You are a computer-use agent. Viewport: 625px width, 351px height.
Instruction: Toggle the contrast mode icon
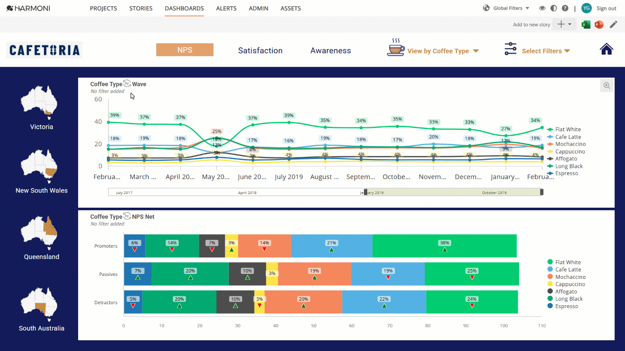[x=554, y=8]
